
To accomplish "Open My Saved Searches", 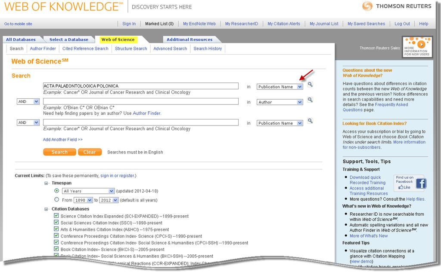I will pos(366,24).
